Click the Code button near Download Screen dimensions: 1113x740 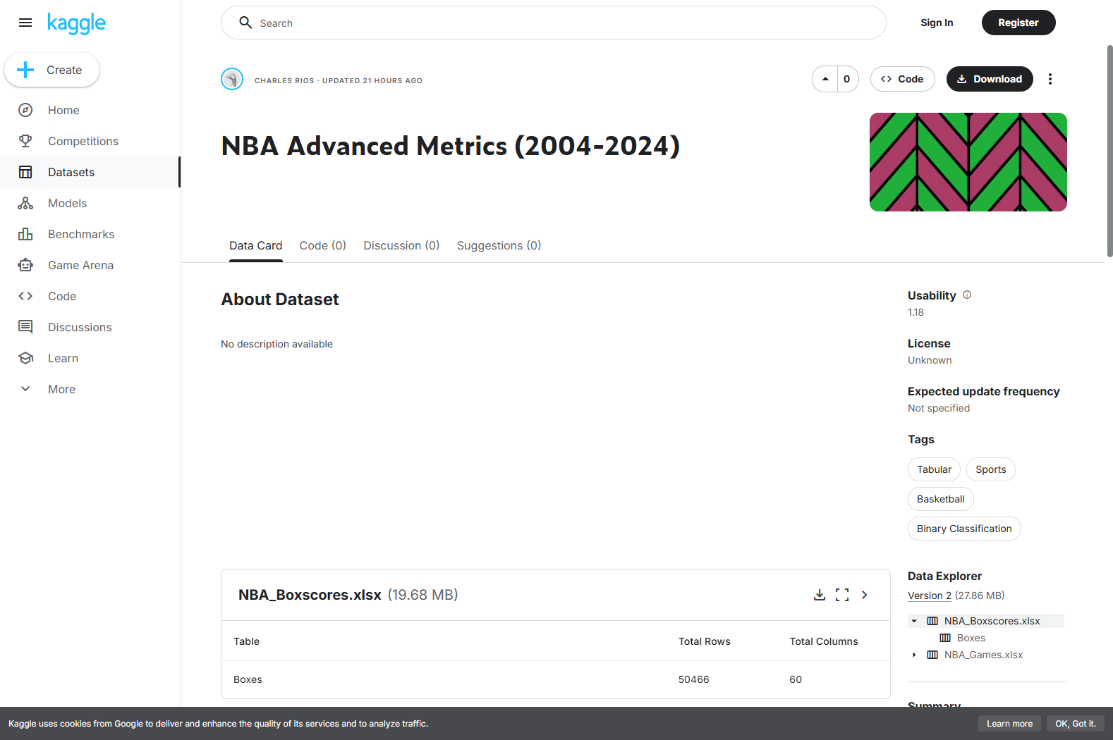(x=902, y=79)
